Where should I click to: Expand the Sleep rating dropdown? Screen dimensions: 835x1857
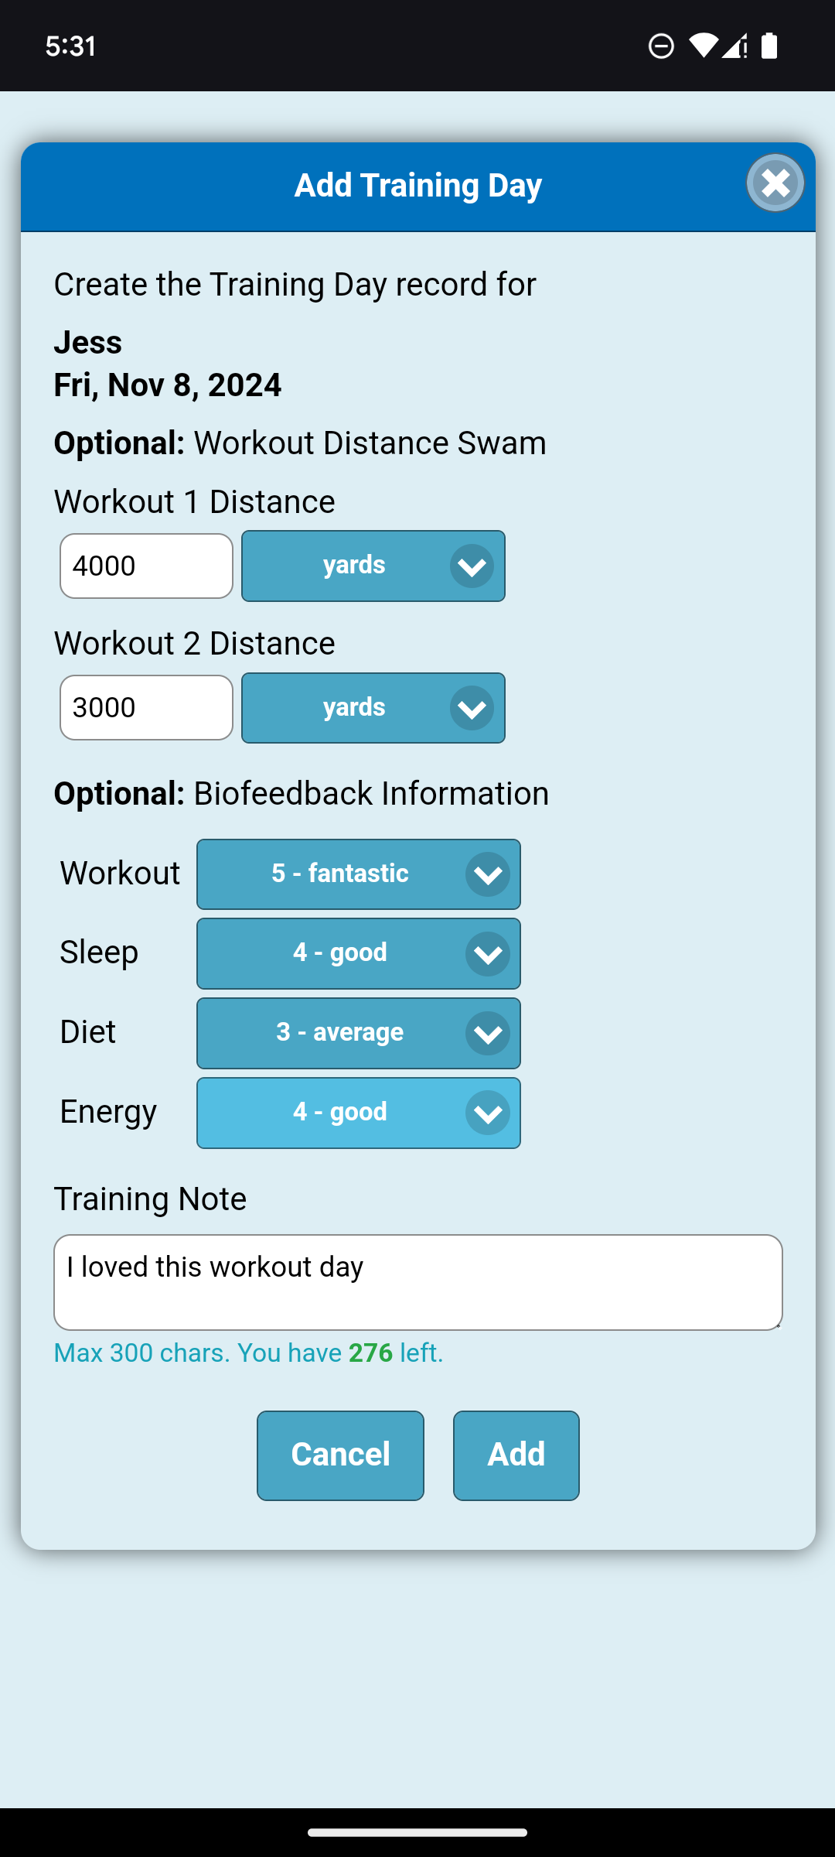tap(358, 953)
